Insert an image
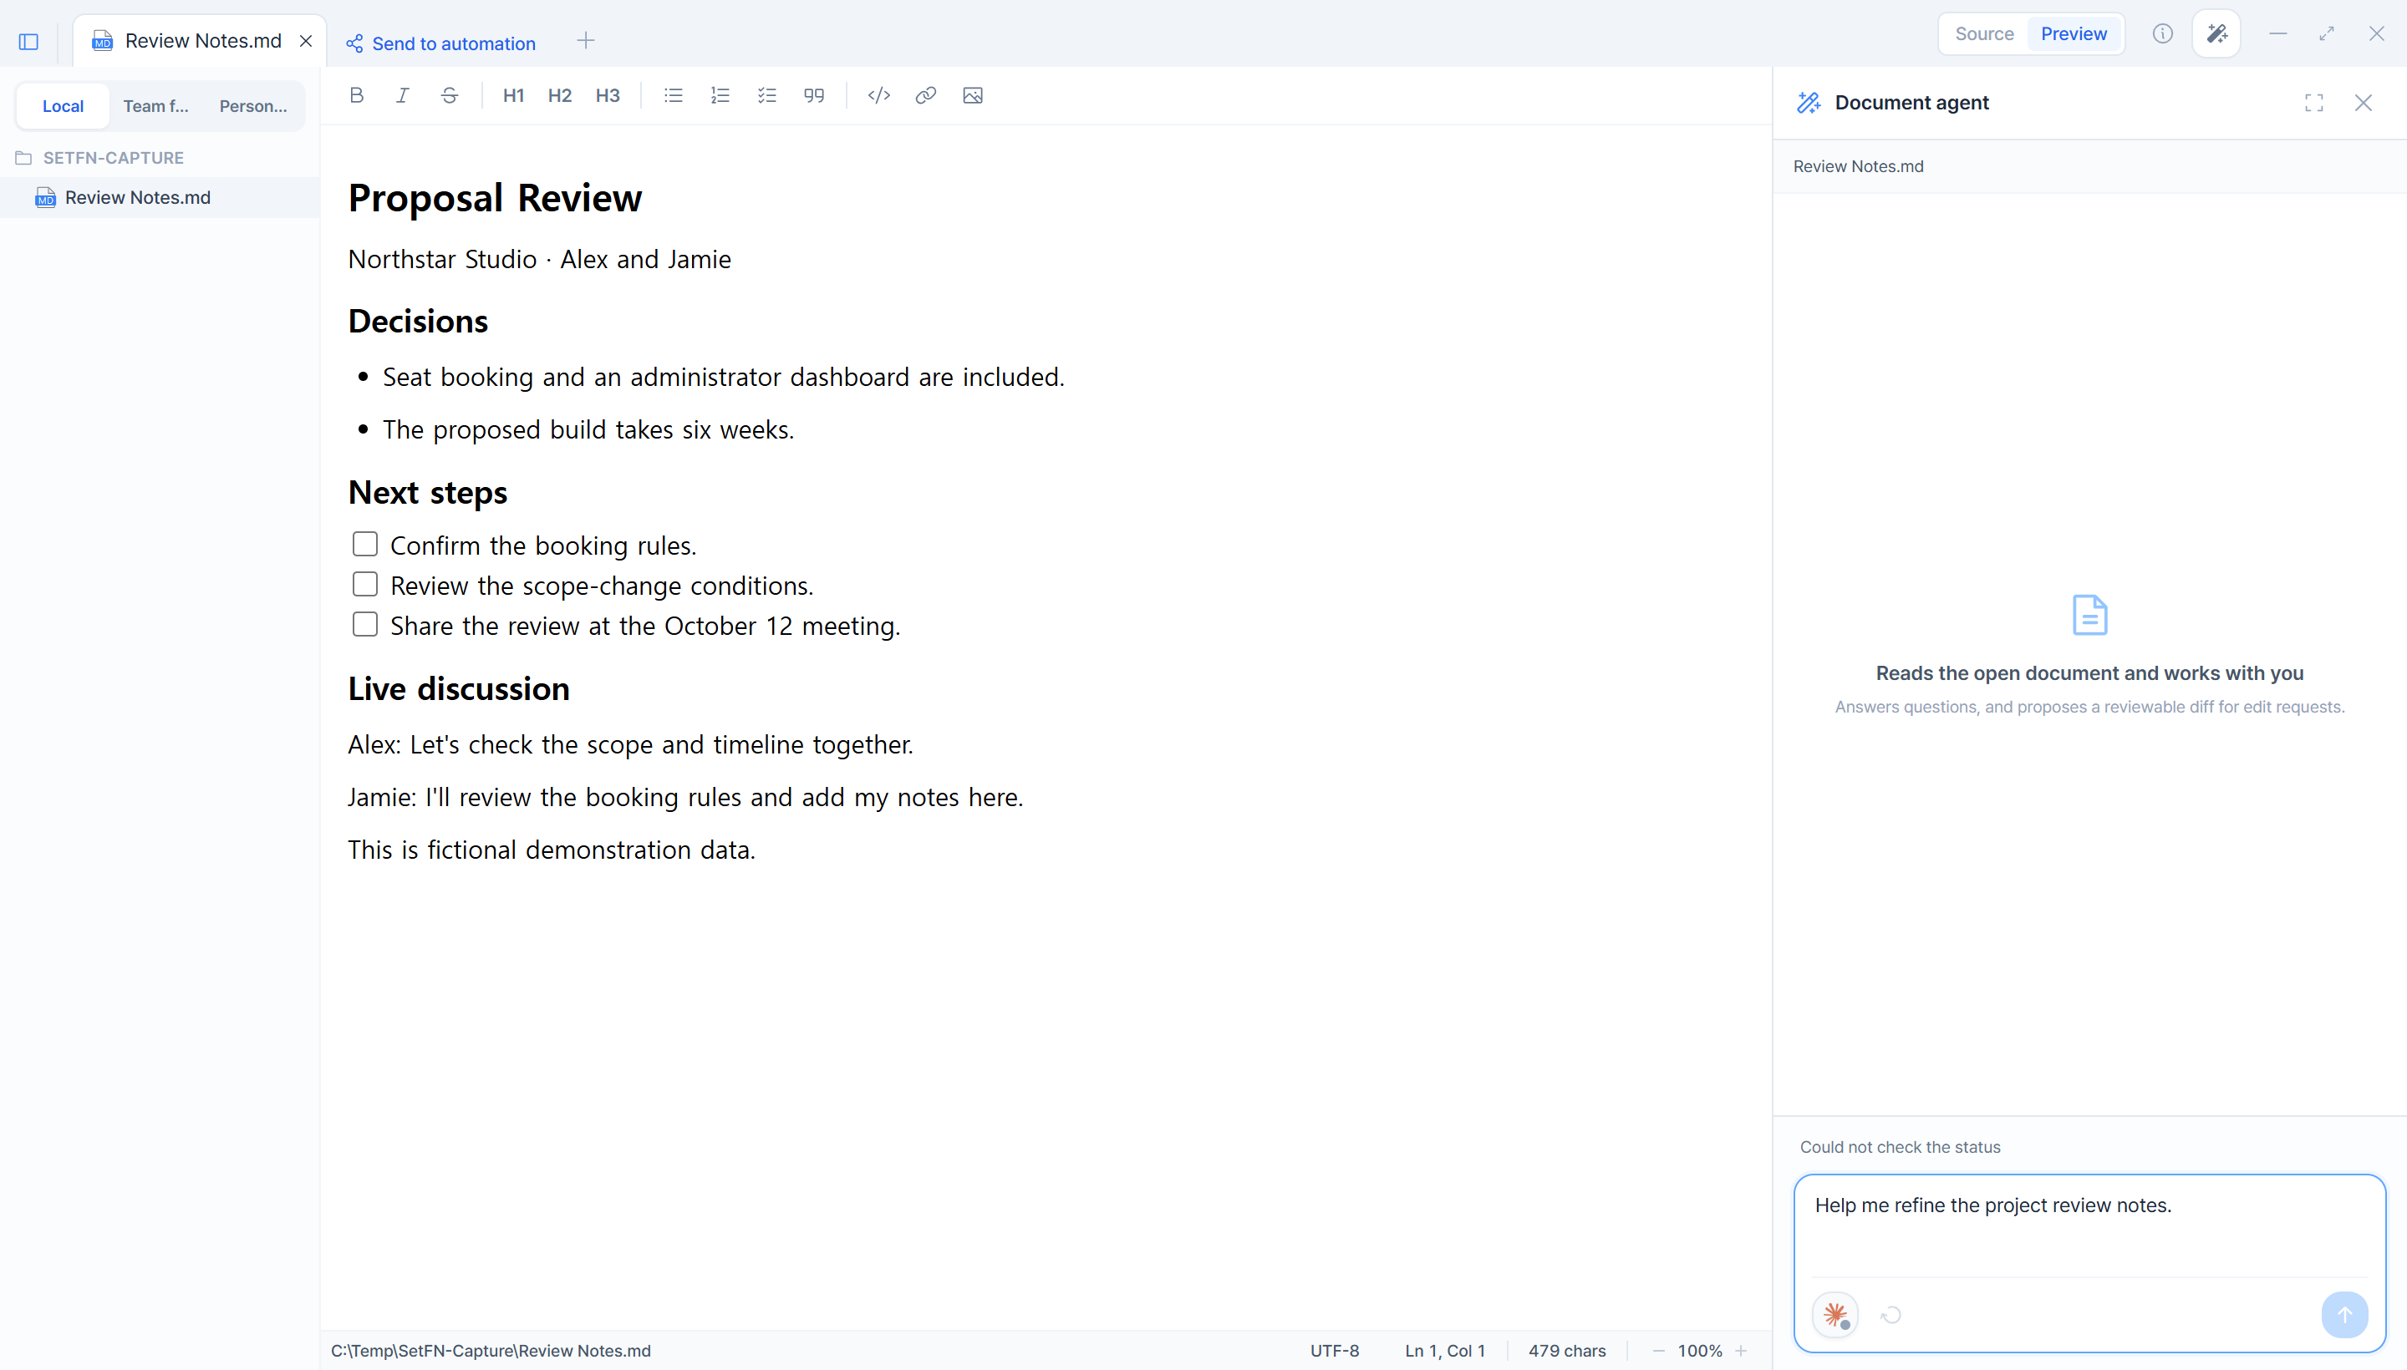The image size is (2407, 1370). click(972, 95)
